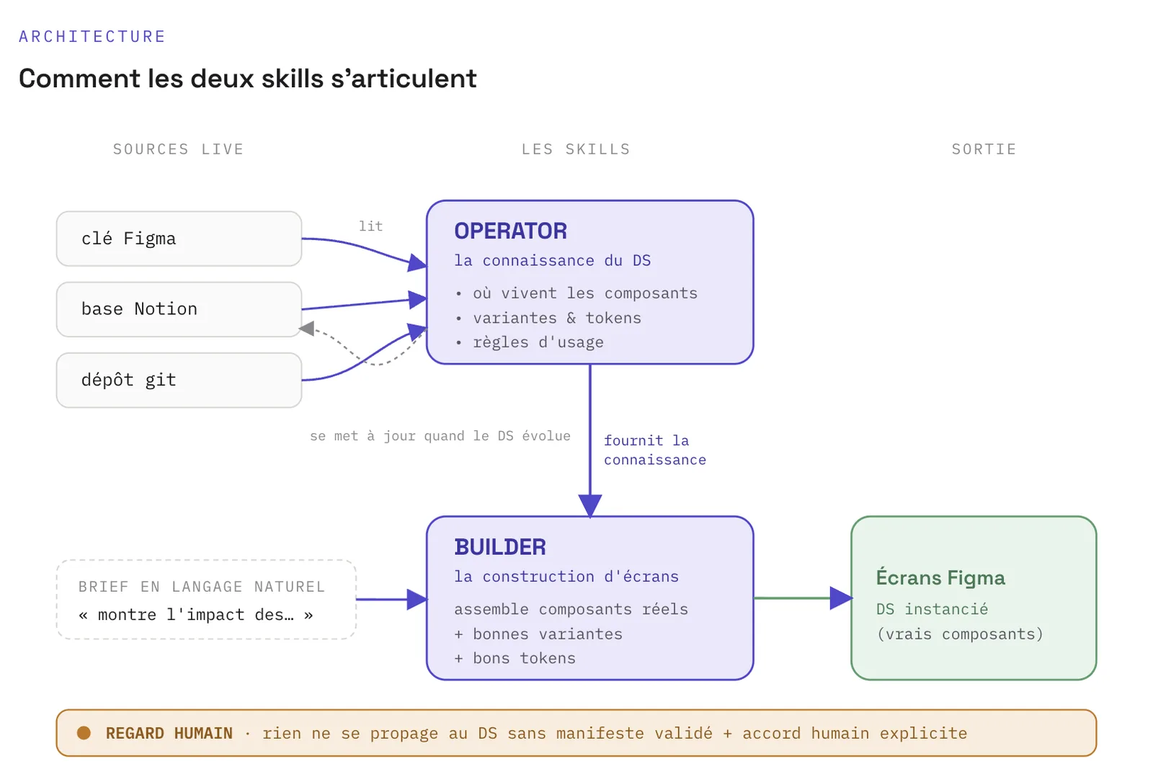Click the 'lit' arrow label
Image resolution: width=1153 pixels, height=777 pixels.
pos(370,226)
